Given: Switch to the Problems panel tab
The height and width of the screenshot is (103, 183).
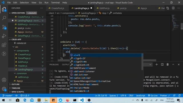Looking at the screenshot, I should point(54,65).
